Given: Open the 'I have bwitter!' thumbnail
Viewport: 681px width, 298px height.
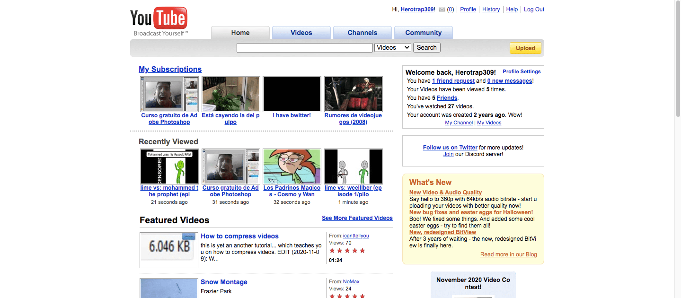Looking at the screenshot, I should (x=292, y=94).
